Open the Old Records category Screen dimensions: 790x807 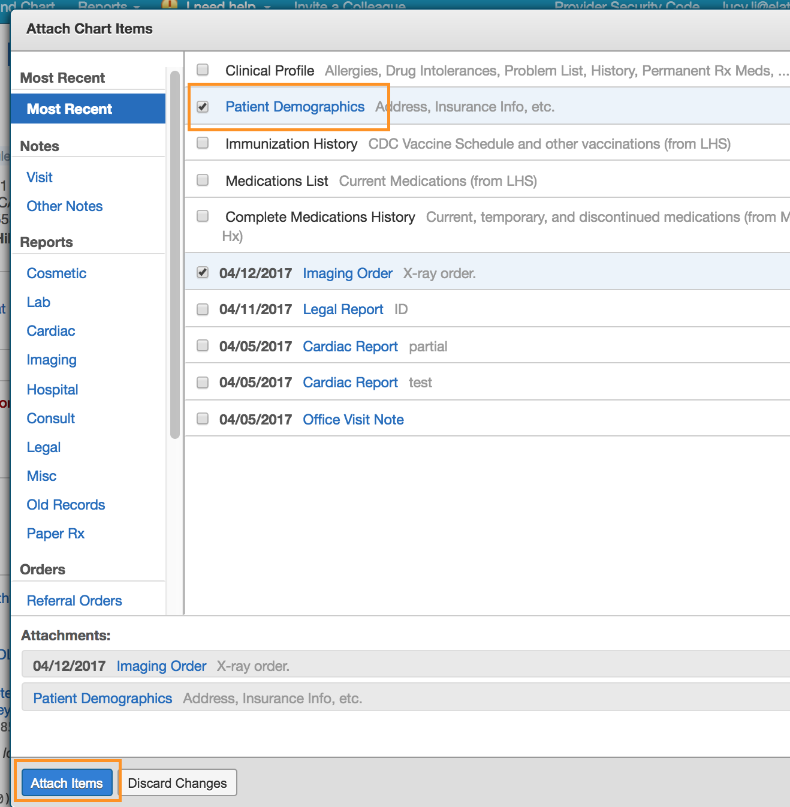(66, 505)
